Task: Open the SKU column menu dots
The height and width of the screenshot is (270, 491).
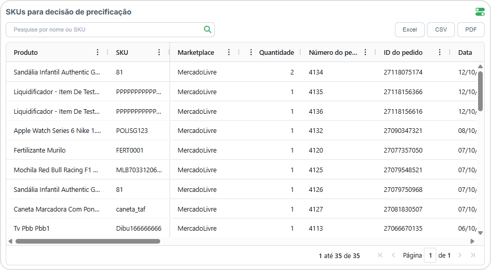Action: (x=159, y=52)
